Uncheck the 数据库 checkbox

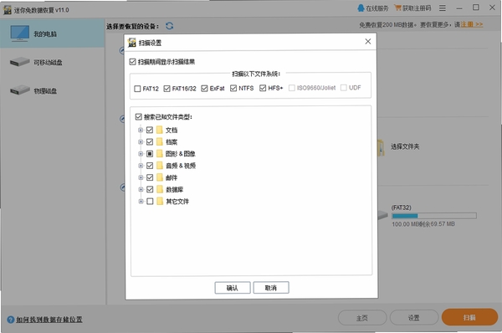(150, 189)
